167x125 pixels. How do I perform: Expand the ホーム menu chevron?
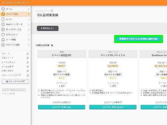29,9
